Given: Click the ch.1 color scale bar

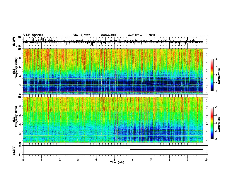Looking at the screenshot, I should 212,75.
